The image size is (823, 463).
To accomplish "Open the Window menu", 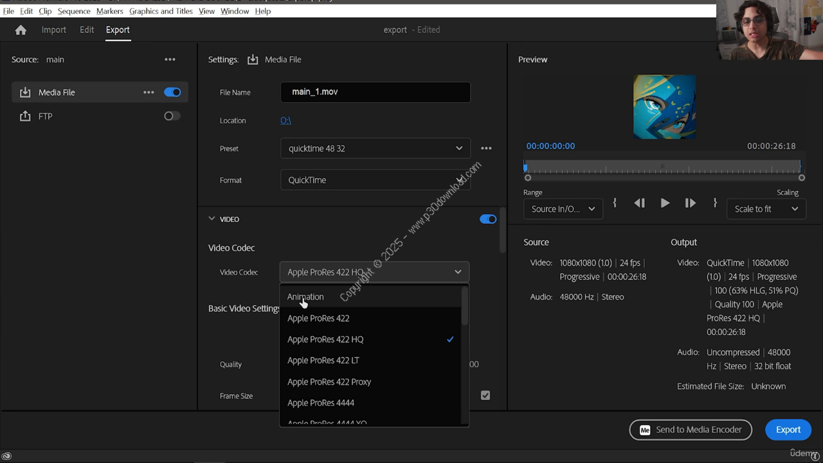I will (235, 11).
